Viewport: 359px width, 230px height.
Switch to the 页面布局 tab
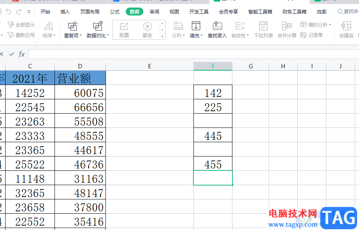[90, 12]
